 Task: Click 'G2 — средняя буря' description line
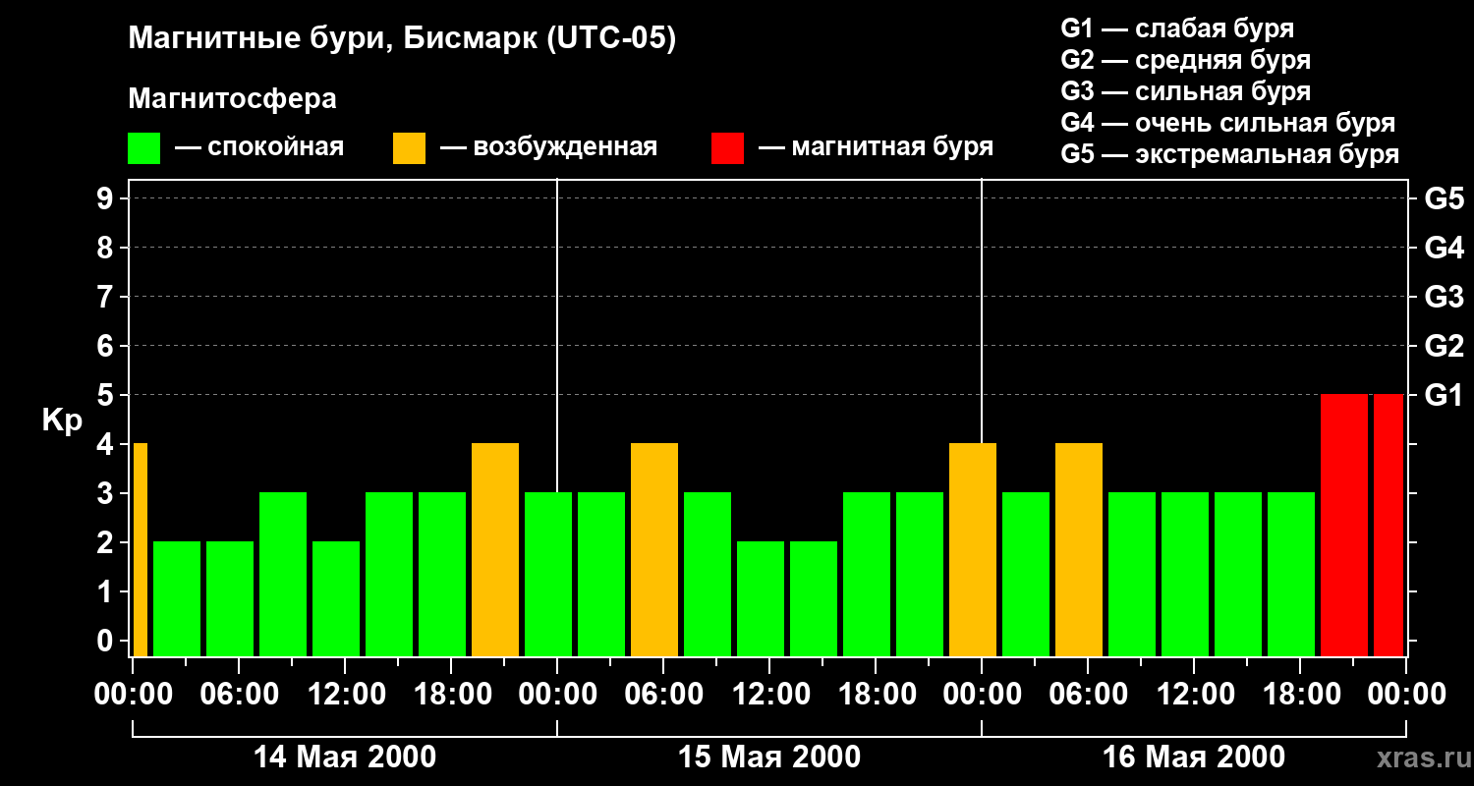pyautogui.click(x=1185, y=60)
